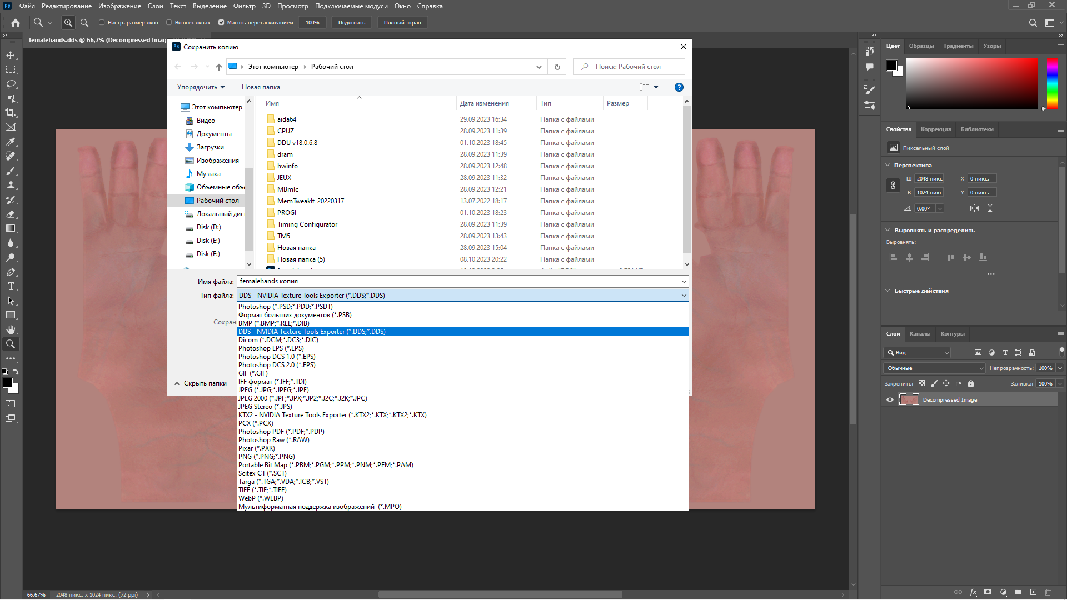Collapse the 'Перспектива' section
Screen dimensions: 1067x600
[887, 166]
